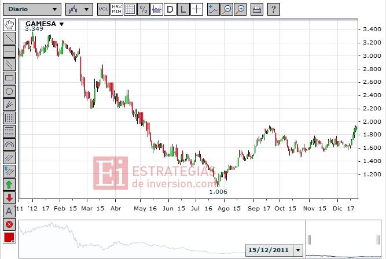
Task: Click the May date axis label
Action: tap(140, 209)
